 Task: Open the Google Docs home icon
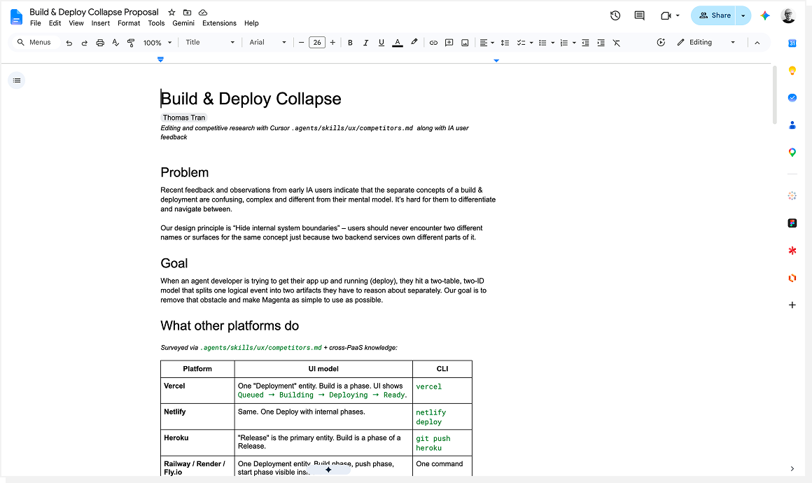click(x=17, y=17)
